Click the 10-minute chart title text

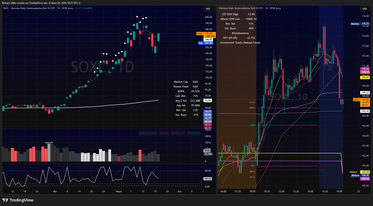pyautogui.click(x=250, y=8)
